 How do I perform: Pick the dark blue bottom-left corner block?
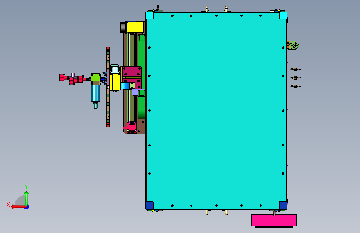149,206
